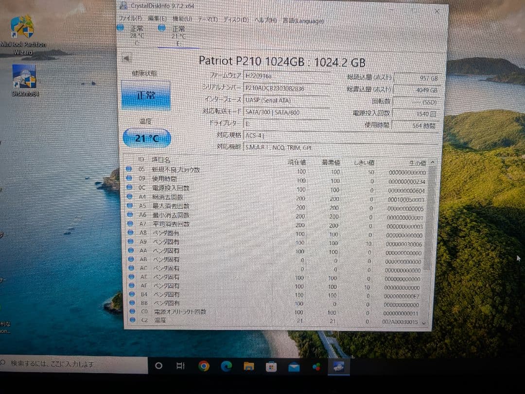This screenshot has width=525, height=394.
Task: Open the ディスク(D) menu
Action: pos(236,18)
